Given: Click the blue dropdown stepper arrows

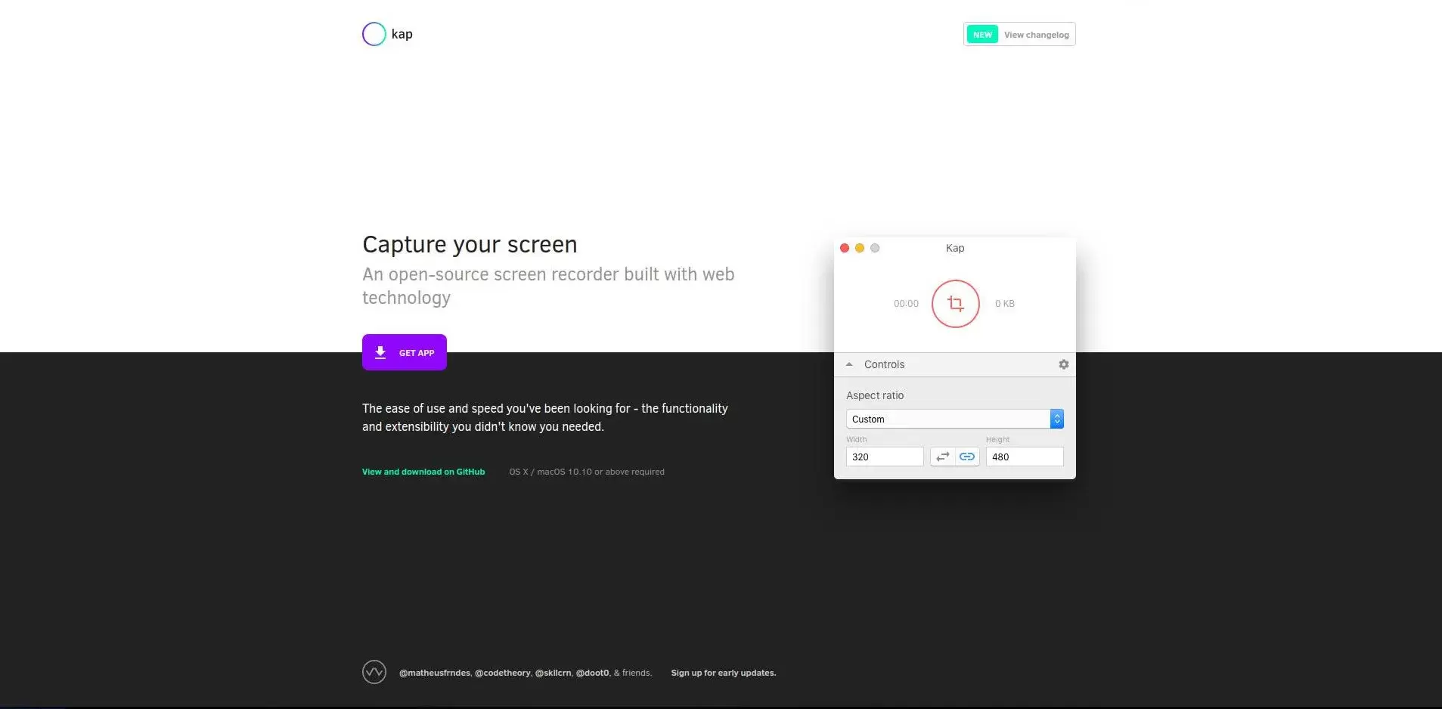Looking at the screenshot, I should [1056, 419].
